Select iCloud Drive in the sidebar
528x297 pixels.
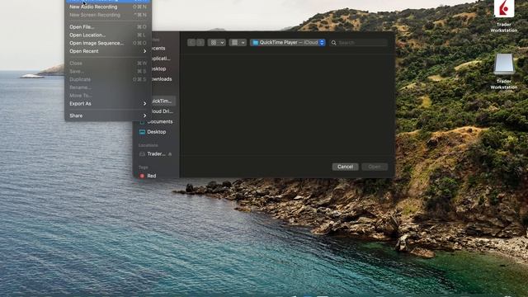pos(162,111)
